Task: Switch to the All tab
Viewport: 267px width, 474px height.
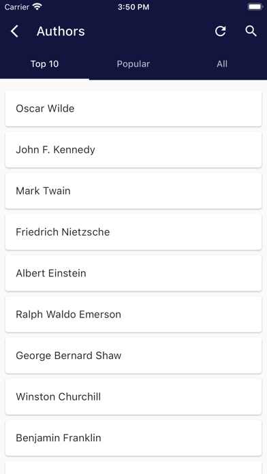Action: [x=222, y=64]
